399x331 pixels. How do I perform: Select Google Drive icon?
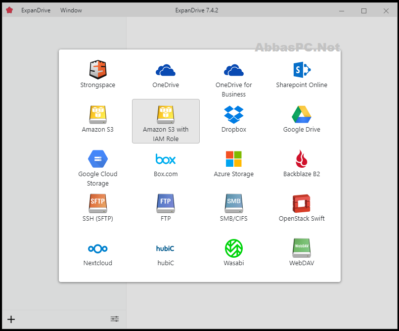302,115
